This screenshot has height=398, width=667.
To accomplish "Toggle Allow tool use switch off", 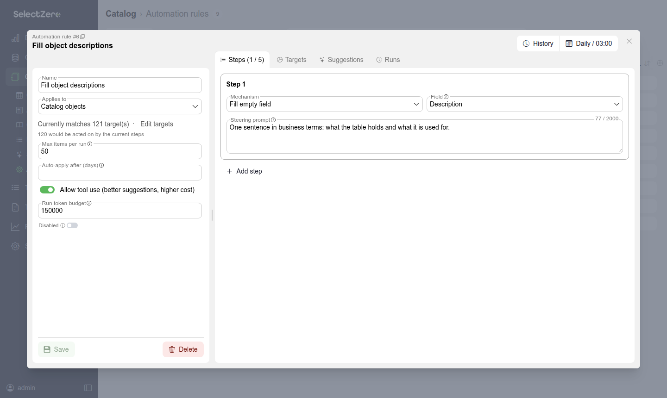I will pyautogui.click(x=47, y=190).
